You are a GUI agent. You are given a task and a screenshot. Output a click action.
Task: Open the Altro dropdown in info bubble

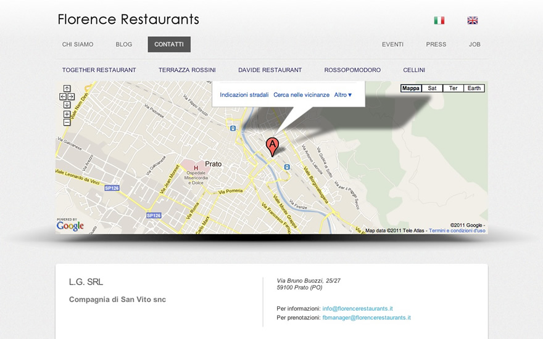pos(343,95)
